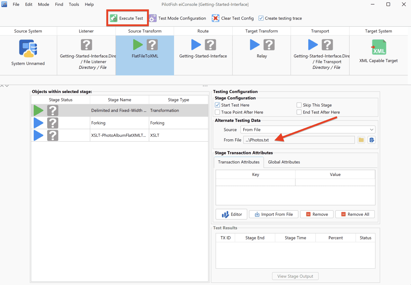
Task: Click the Clear Test Config icon
Action: [215, 18]
